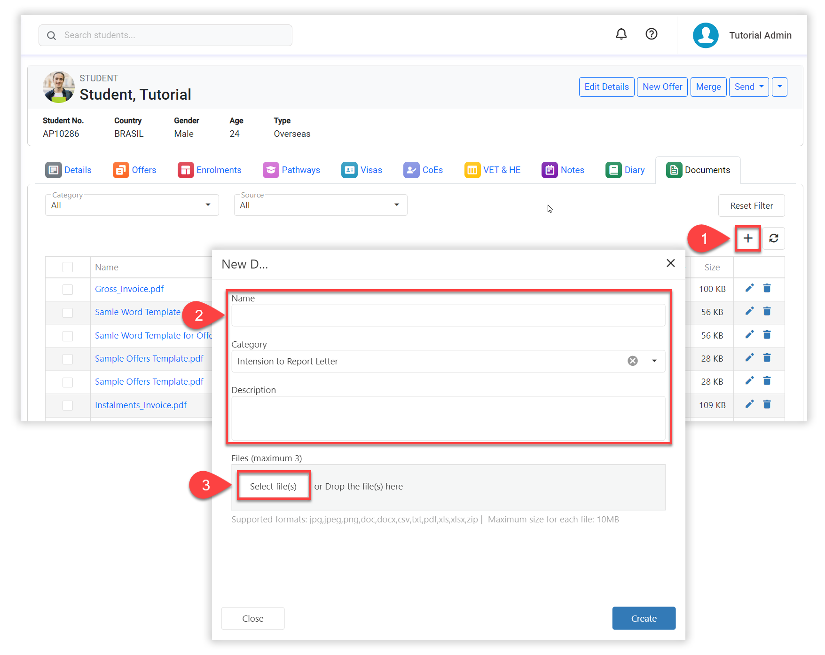The width and height of the screenshot is (825, 655).
Task: Close the New Document dialog with X
Action: click(x=670, y=263)
